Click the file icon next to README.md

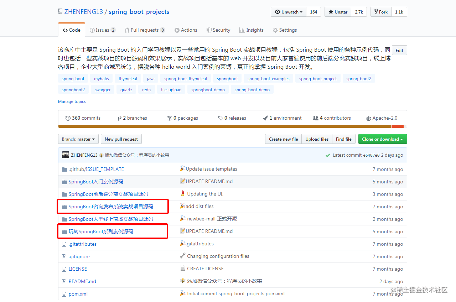(64, 281)
